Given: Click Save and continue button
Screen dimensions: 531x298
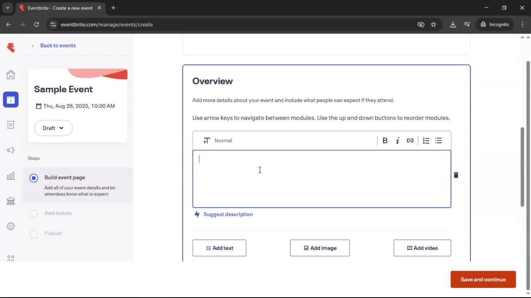Looking at the screenshot, I should [483, 279].
